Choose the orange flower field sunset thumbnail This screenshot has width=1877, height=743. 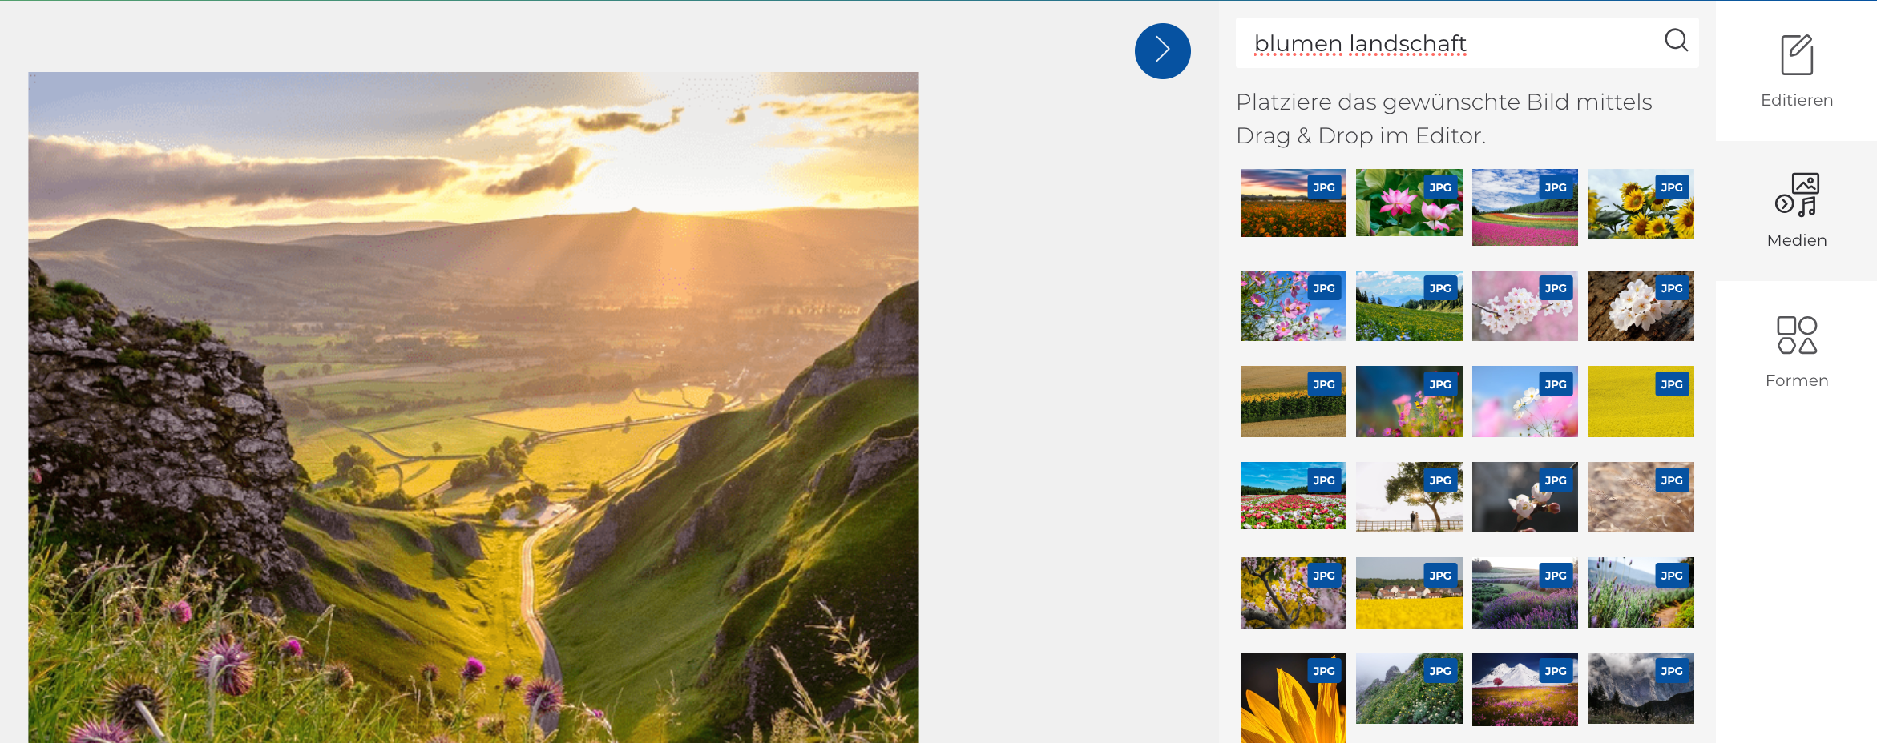(1293, 203)
